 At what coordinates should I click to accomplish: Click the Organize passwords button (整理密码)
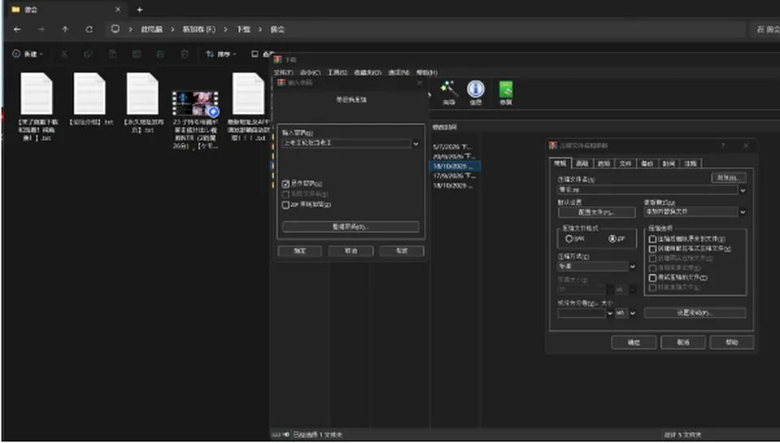pos(350,227)
